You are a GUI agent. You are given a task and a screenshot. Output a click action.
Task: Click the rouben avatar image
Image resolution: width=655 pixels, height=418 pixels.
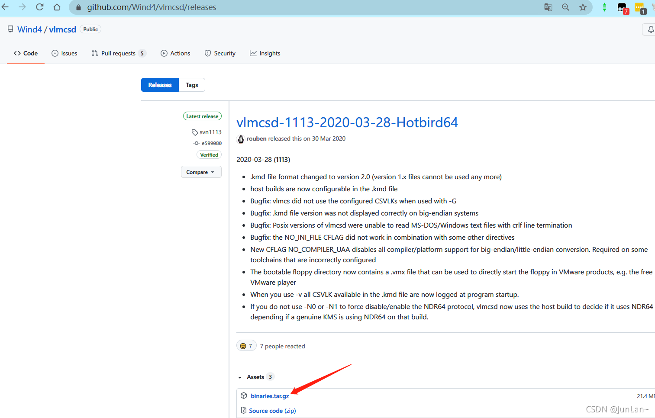click(x=241, y=139)
